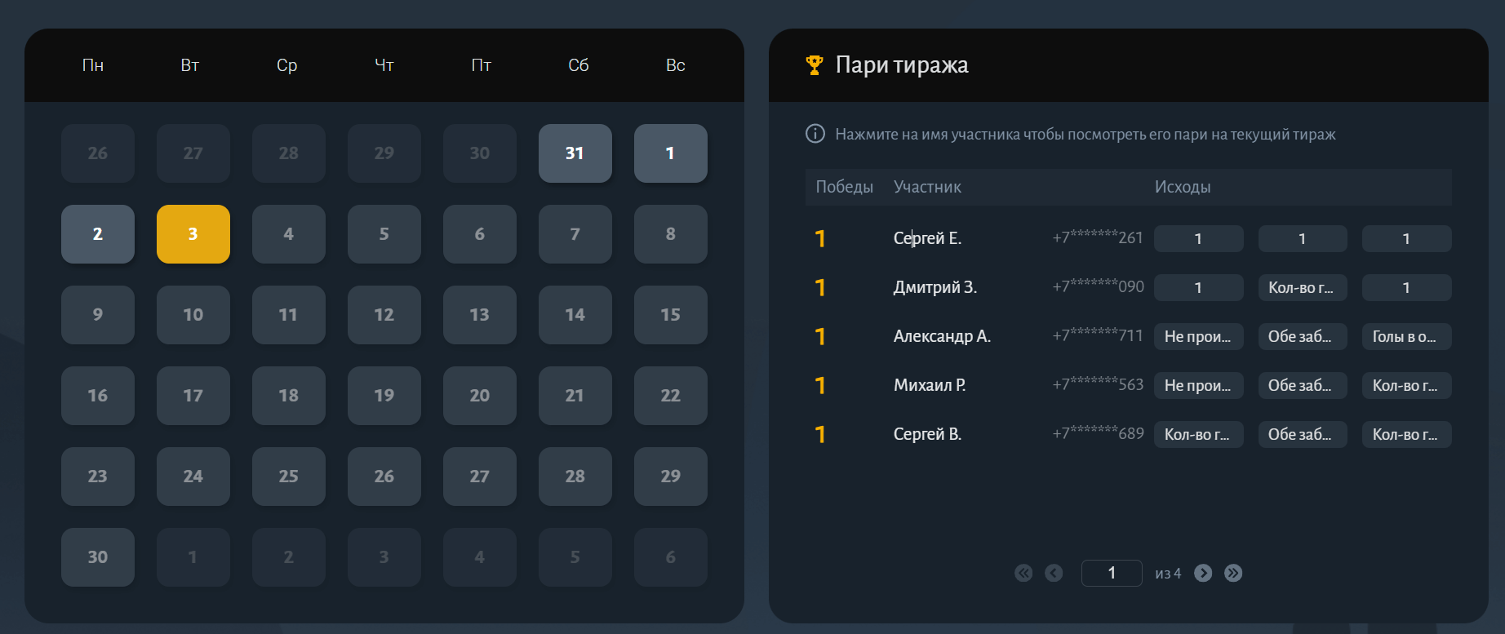This screenshot has height=634, width=1505.
Task: Choose day 2 in the second week row
Action: coord(98,234)
